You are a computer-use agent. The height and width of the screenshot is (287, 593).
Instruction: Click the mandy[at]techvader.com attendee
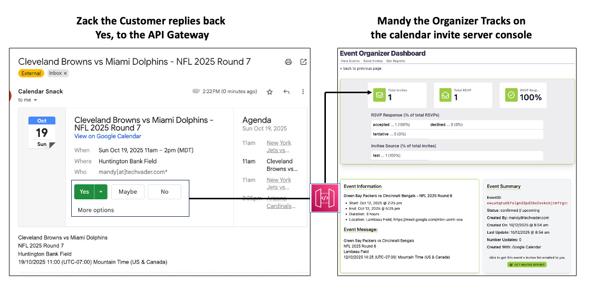pyautogui.click(x=133, y=172)
